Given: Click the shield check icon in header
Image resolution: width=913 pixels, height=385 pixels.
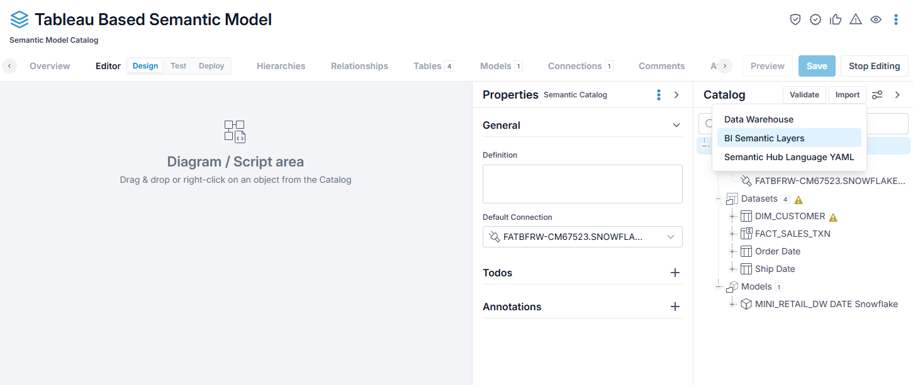Looking at the screenshot, I should click(x=795, y=19).
